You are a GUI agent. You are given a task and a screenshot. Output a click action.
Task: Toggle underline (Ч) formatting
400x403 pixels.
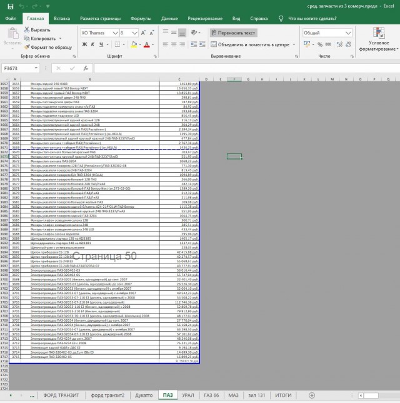tap(101, 44)
